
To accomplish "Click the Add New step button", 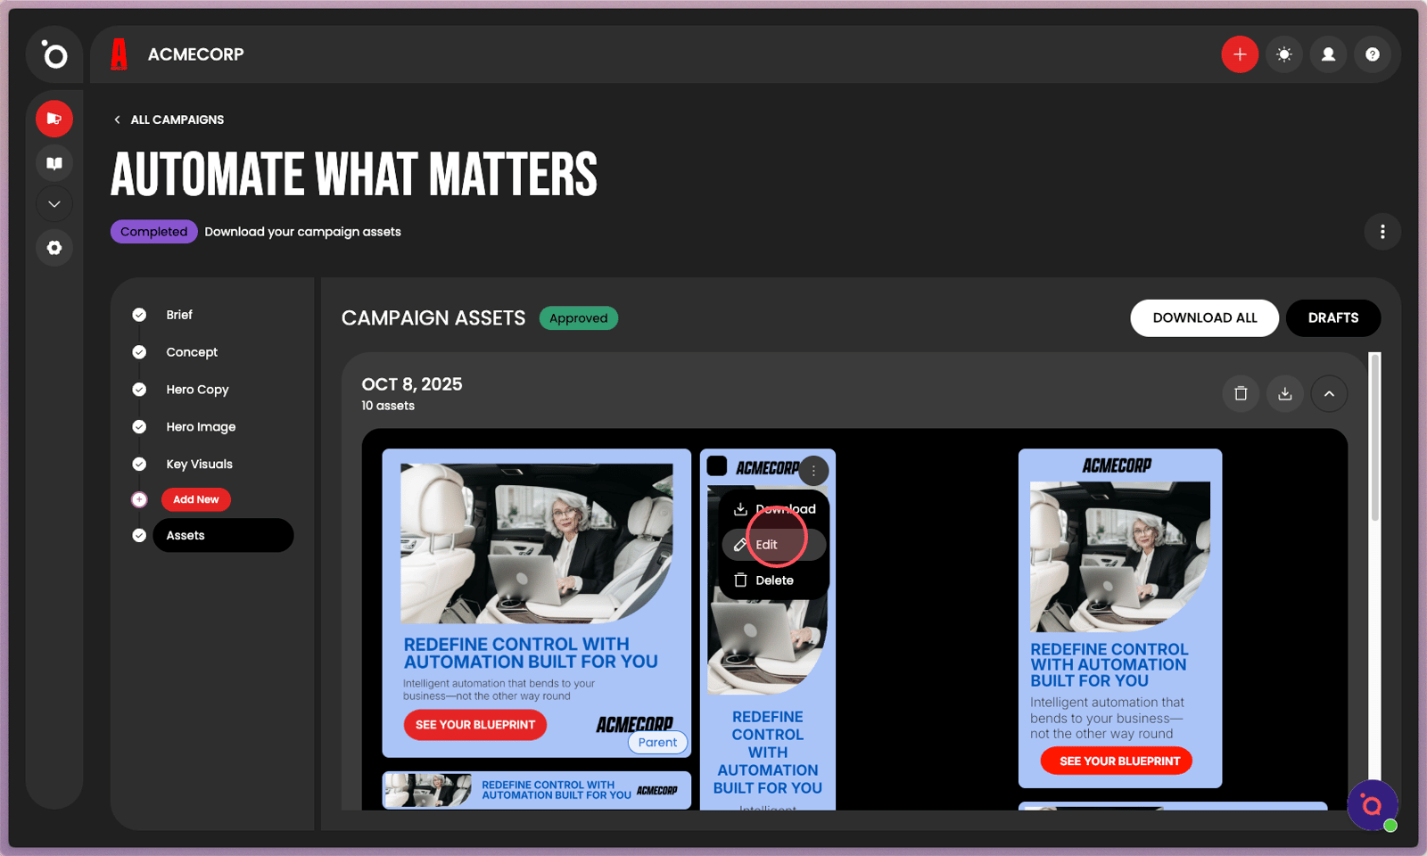I will click(x=196, y=499).
